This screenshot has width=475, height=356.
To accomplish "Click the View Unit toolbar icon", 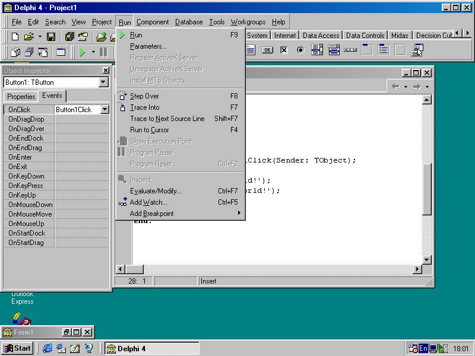I will point(15,52).
